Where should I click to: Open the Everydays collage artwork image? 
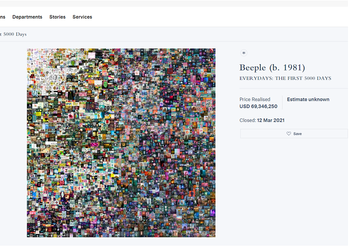[x=121, y=143]
